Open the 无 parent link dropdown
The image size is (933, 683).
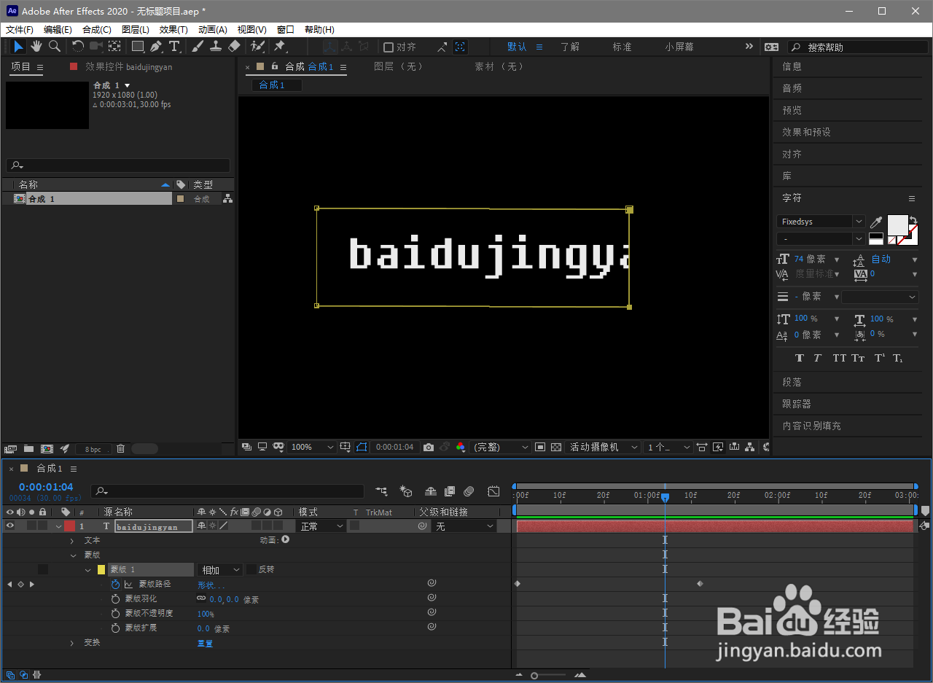464,526
